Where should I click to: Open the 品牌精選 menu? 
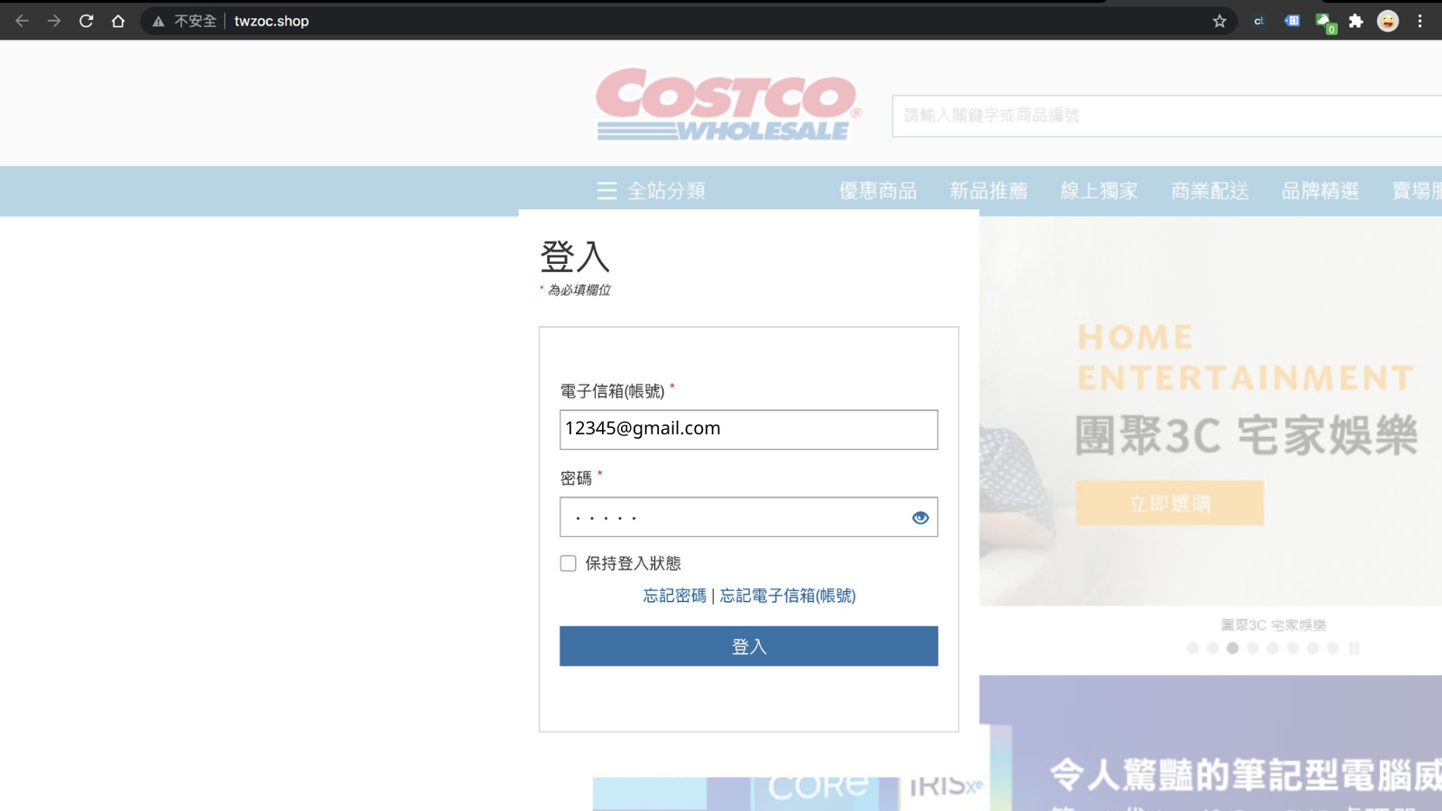click(x=1320, y=190)
